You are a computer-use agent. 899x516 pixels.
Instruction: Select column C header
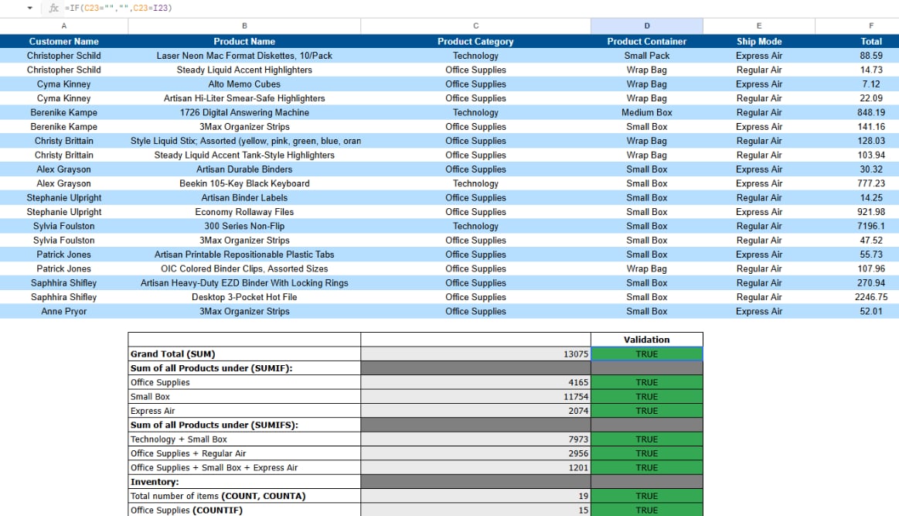[x=476, y=26]
